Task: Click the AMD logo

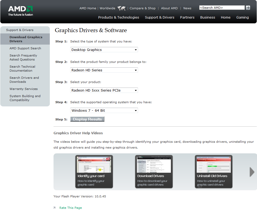Action: [x=20, y=11]
